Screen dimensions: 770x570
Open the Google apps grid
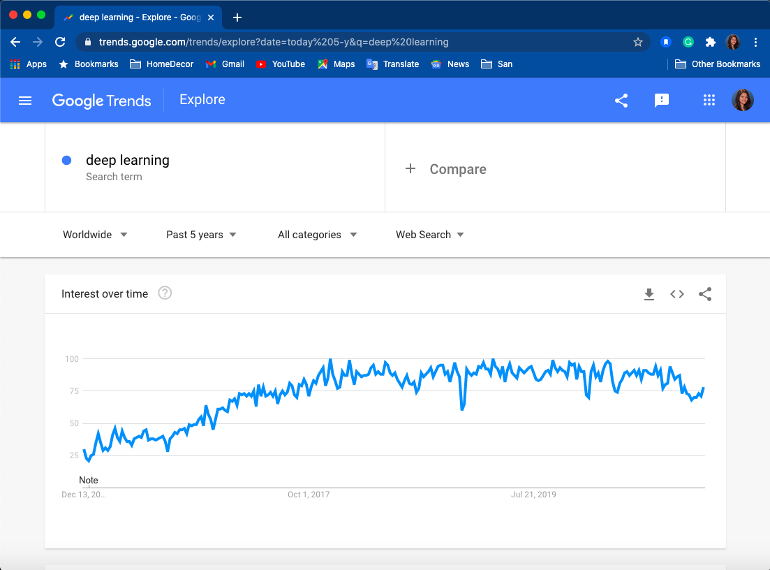point(709,101)
